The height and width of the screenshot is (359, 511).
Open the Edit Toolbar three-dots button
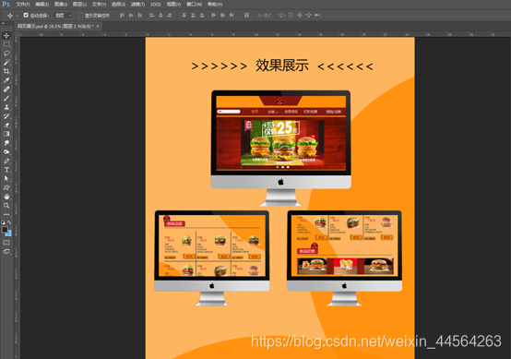6,214
